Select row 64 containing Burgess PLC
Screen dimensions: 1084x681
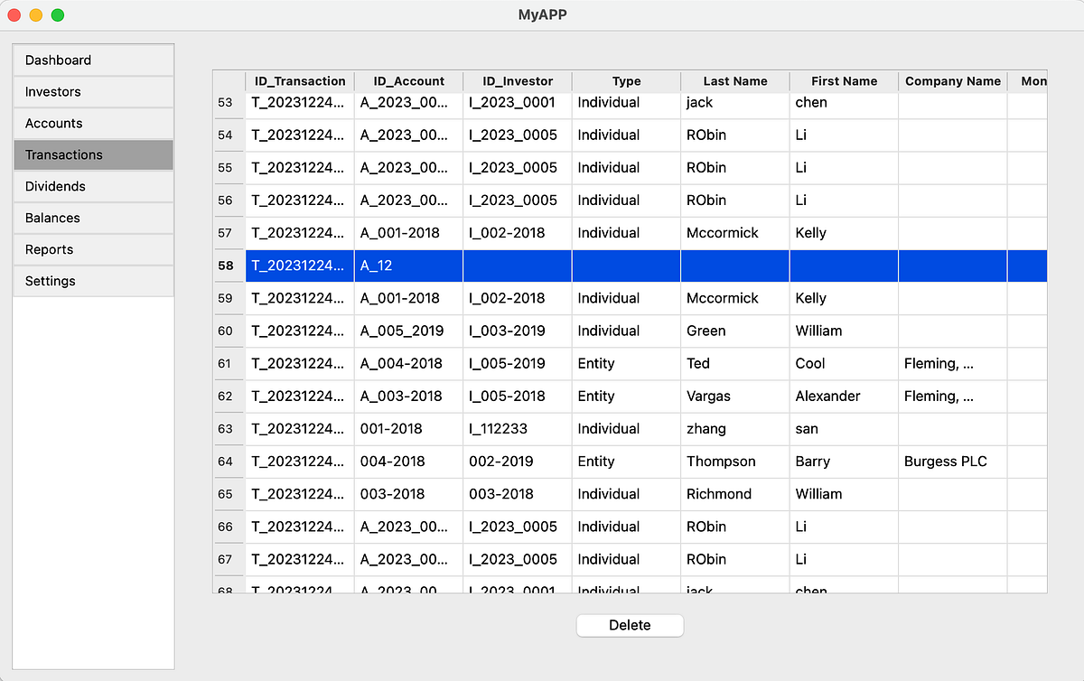tap(626, 462)
